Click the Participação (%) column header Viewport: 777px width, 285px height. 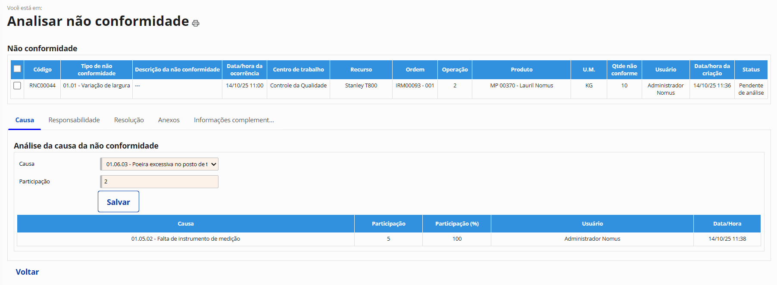pyautogui.click(x=457, y=224)
